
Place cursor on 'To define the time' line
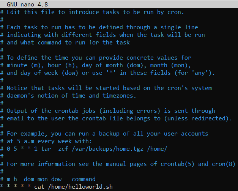coord(99,58)
